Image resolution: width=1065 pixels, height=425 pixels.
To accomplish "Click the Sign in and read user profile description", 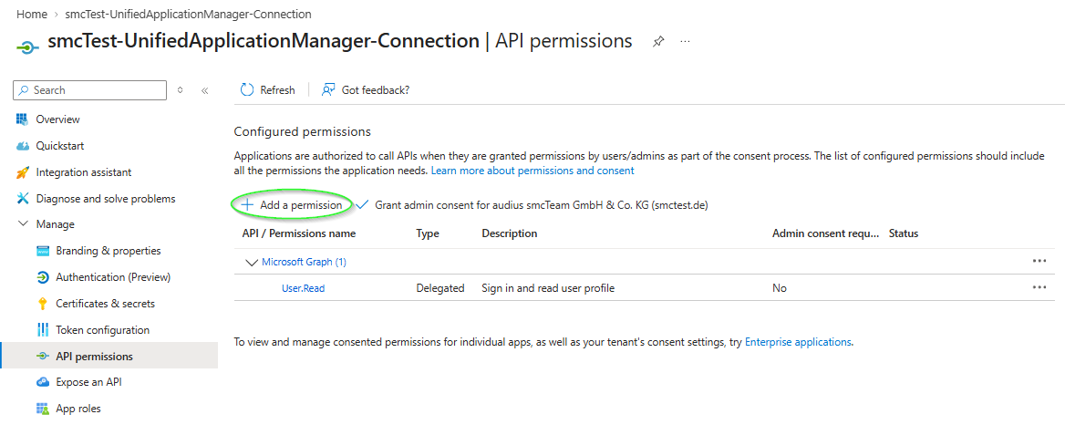I will pyautogui.click(x=548, y=288).
